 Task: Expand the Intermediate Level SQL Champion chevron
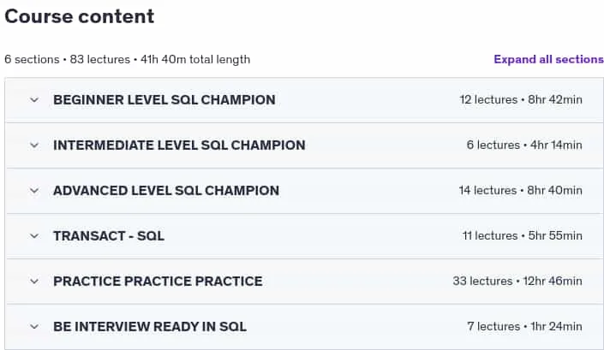click(34, 145)
